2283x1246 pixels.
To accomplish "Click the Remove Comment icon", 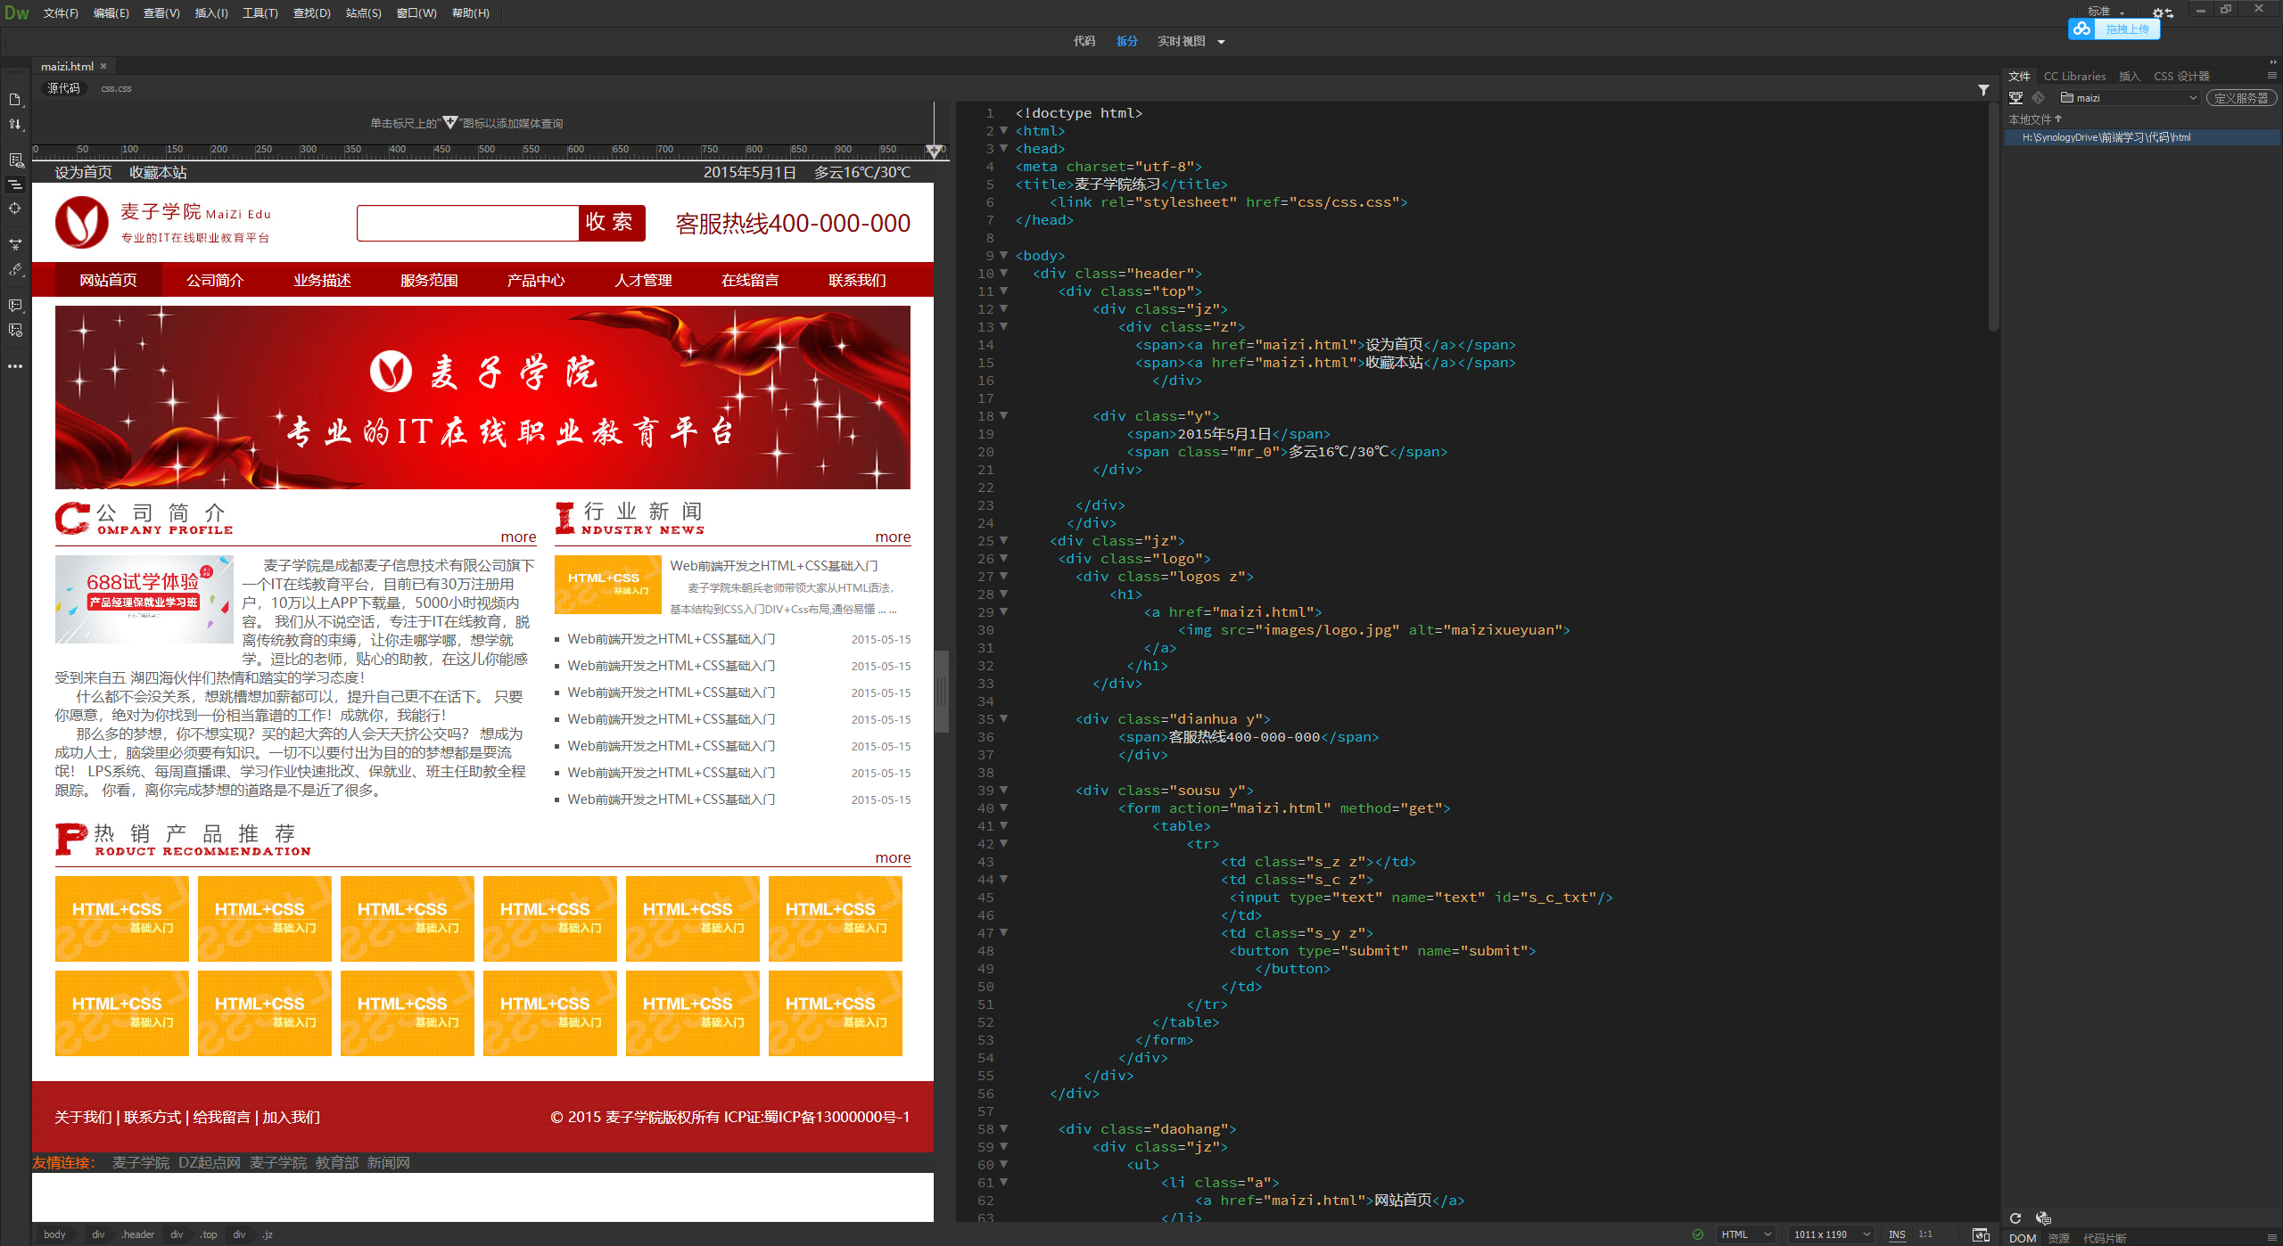I will coord(15,331).
